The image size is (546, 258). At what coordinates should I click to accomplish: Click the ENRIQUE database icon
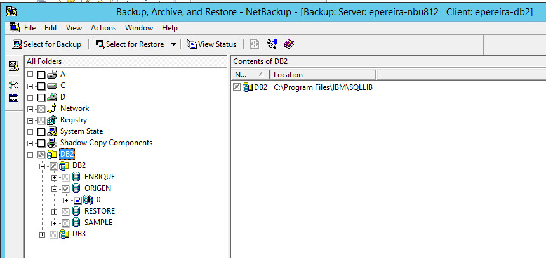click(x=76, y=177)
